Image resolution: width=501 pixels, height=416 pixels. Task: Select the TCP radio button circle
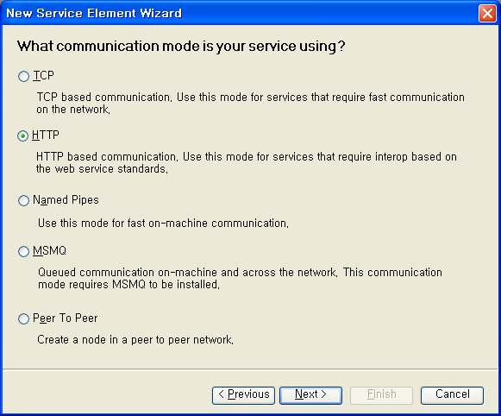pos(23,77)
